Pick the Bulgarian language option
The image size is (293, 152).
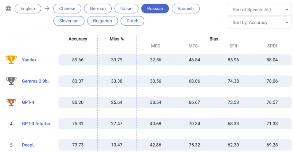point(102,21)
